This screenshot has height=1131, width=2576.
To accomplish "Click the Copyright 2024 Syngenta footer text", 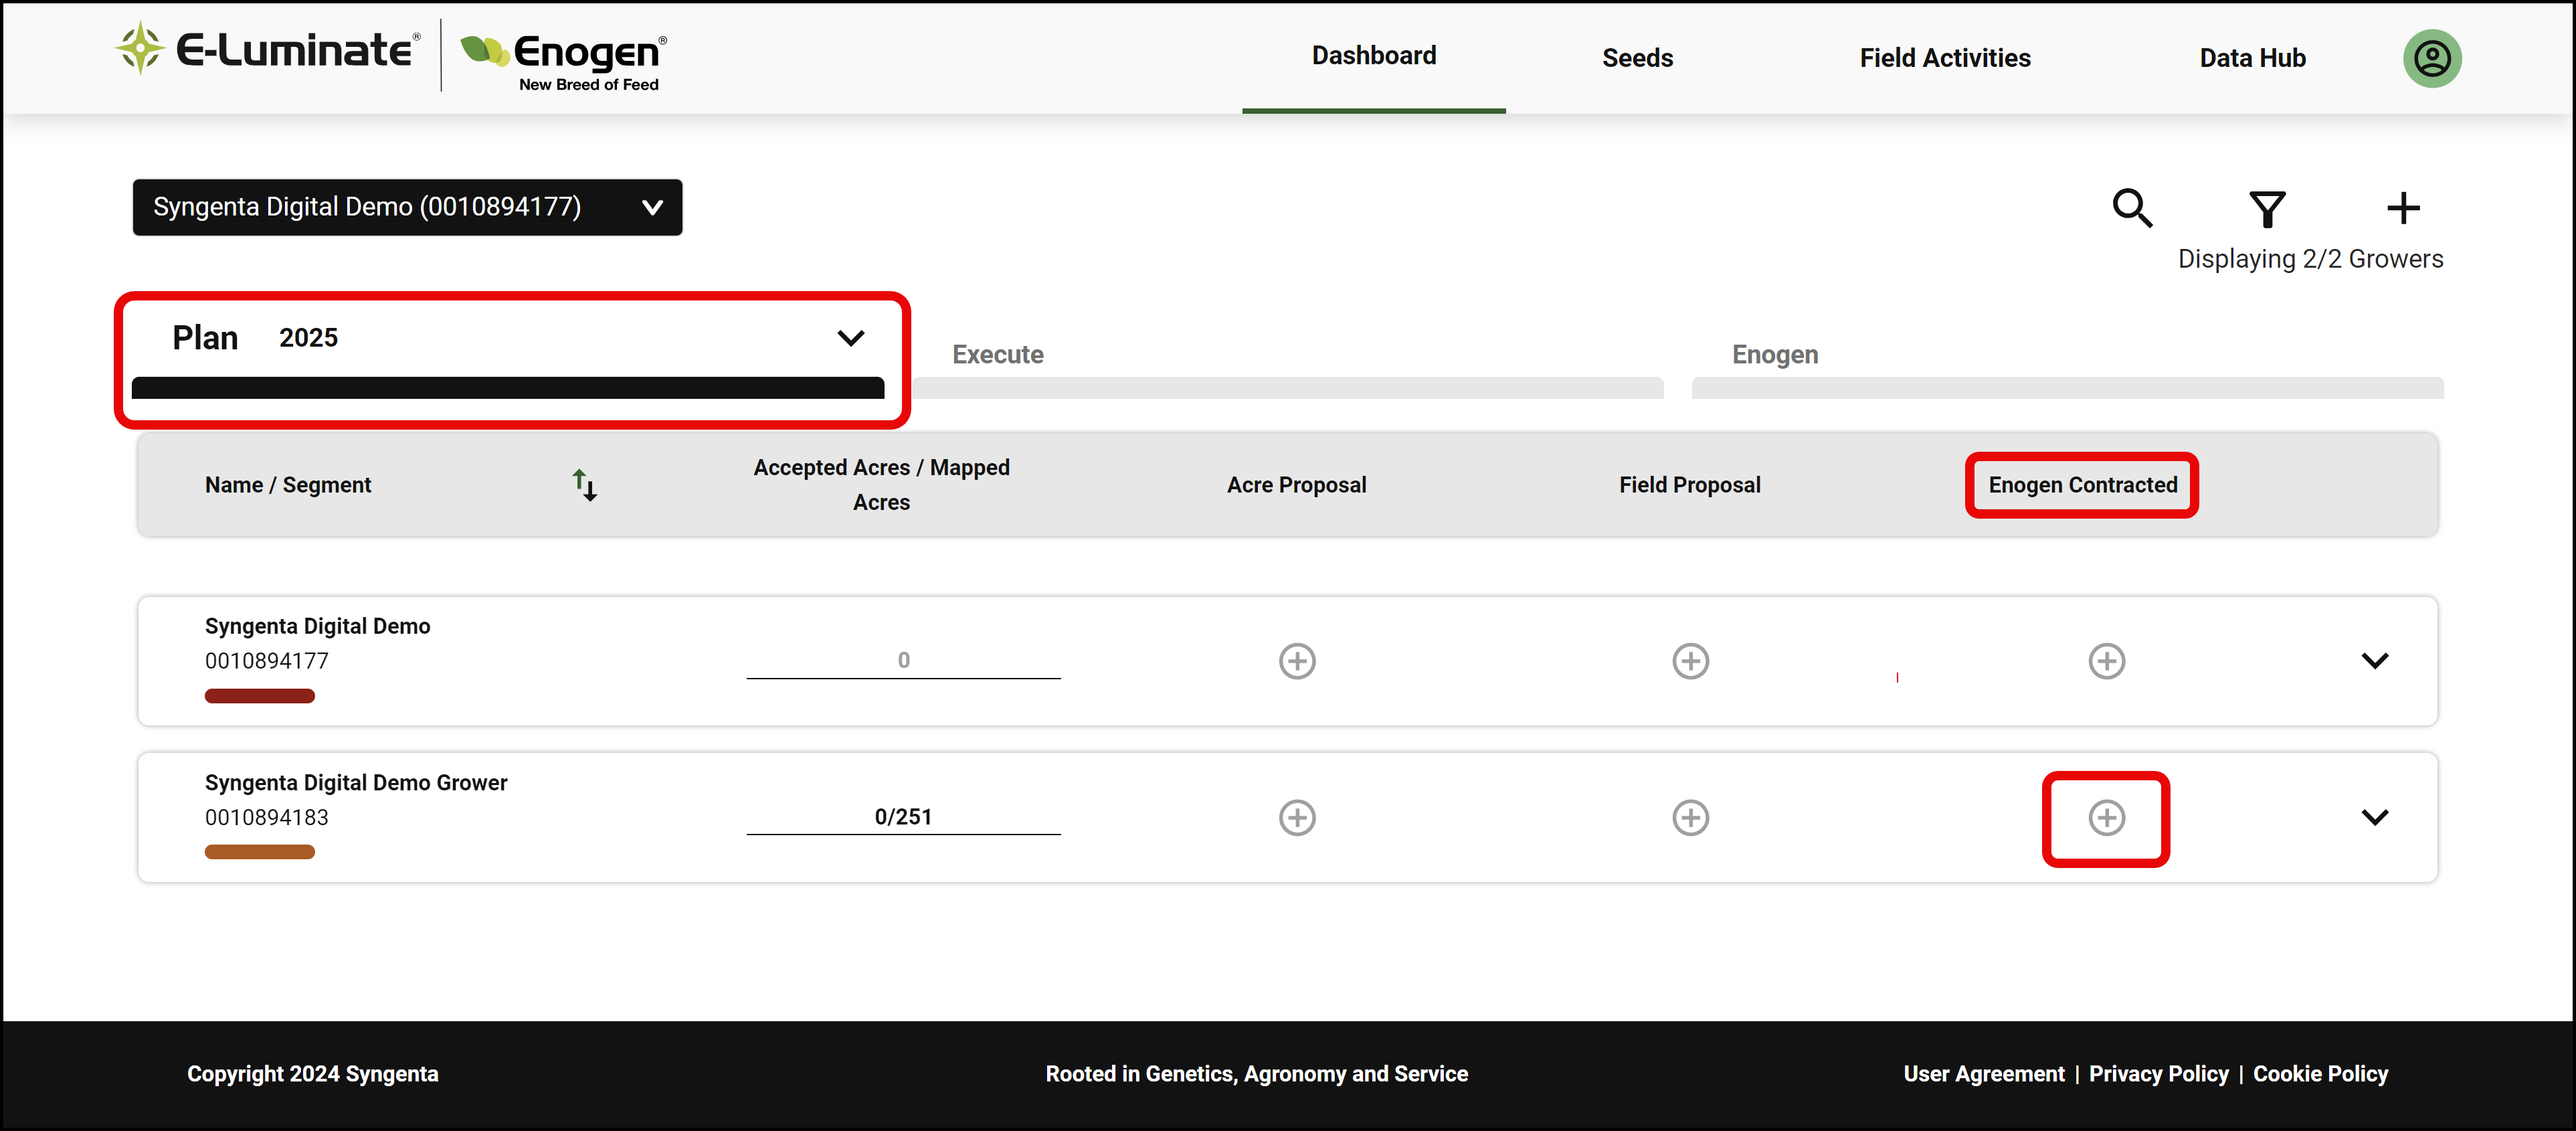I will pyautogui.click(x=312, y=1073).
